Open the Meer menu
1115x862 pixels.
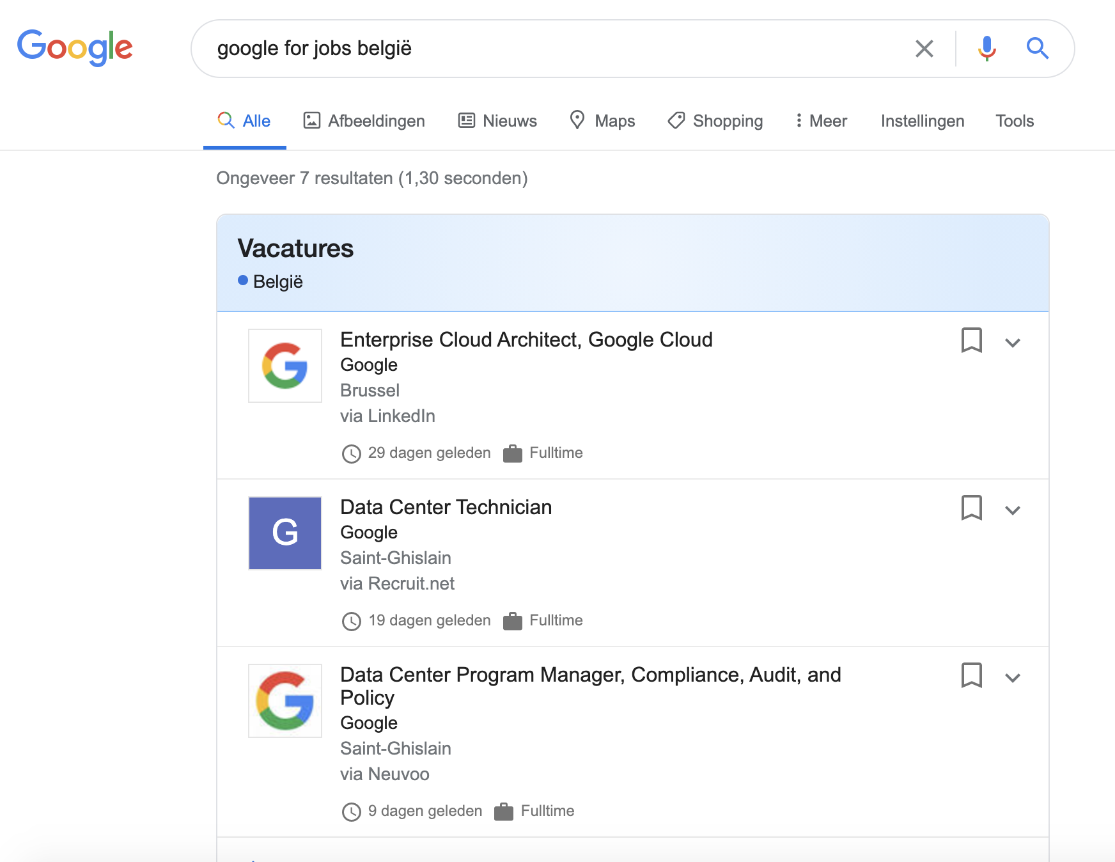821,121
